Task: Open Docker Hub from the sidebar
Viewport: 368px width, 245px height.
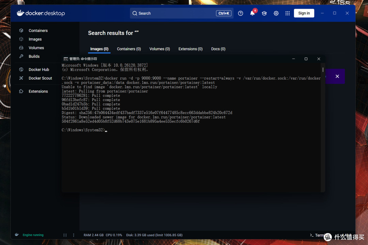Action: point(39,70)
